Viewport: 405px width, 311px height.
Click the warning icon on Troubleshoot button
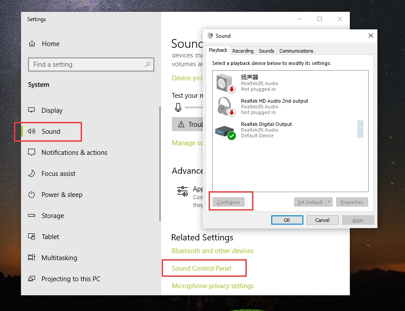tap(181, 124)
